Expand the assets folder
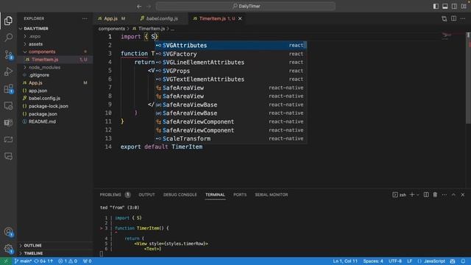The height and width of the screenshot is (265, 471). coord(35,44)
